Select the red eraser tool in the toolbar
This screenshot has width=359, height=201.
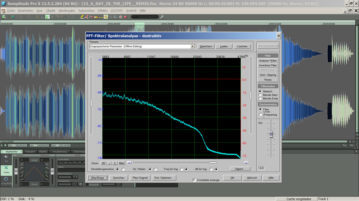(87, 17)
